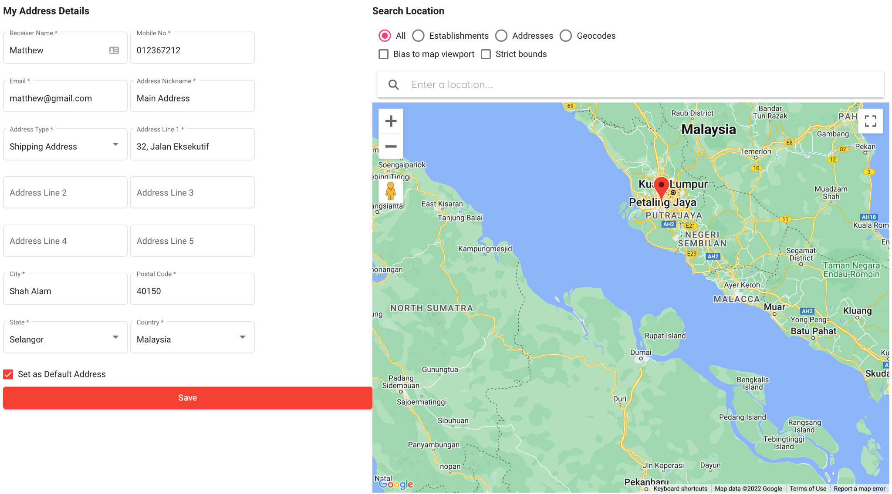892x494 pixels.
Task: Click the Google logo on map
Action: click(396, 484)
